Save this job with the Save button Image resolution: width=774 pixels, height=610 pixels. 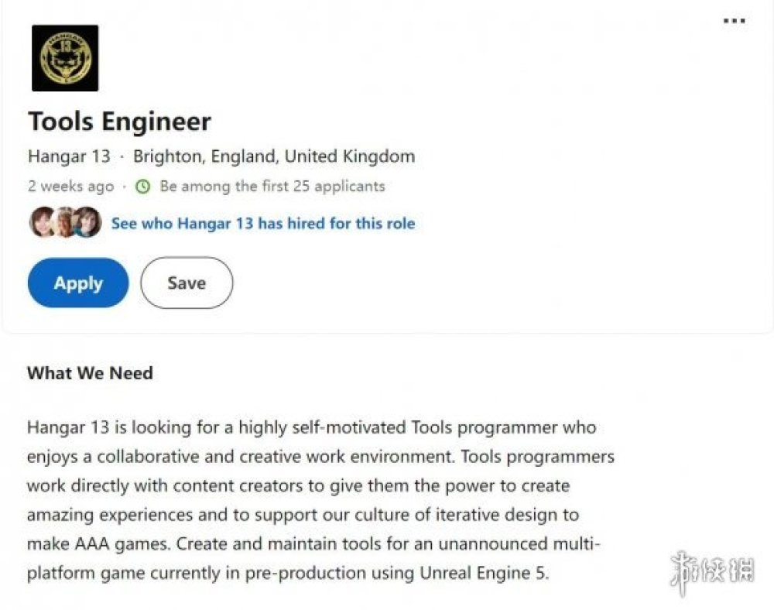click(187, 283)
